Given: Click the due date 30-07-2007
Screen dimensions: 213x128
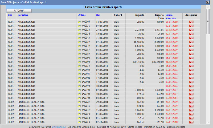Looking at the screenshot, I should (171, 94).
